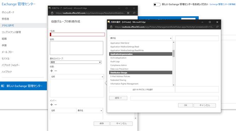This screenshot has width=236, height=131.
Task: Click the plus icon under the roles section
Action: pyautogui.click(x=51, y=71)
